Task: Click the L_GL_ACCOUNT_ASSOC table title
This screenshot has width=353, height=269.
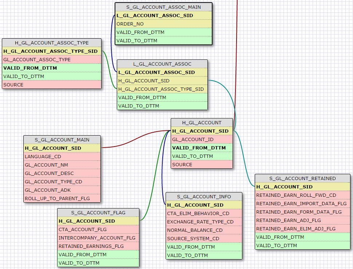Action: click(x=162, y=64)
